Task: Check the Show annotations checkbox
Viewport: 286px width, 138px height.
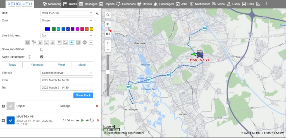Action: click(x=42, y=49)
